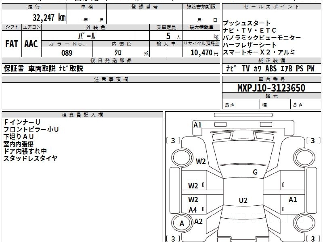
Task: Click the ABS equipment label
Action: [x=271, y=69]
